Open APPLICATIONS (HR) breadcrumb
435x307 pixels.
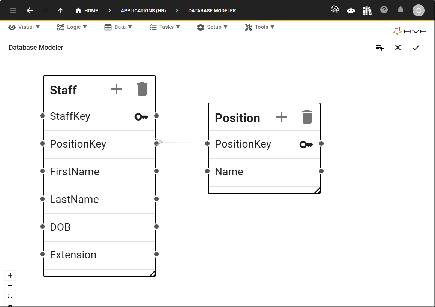pyautogui.click(x=143, y=10)
